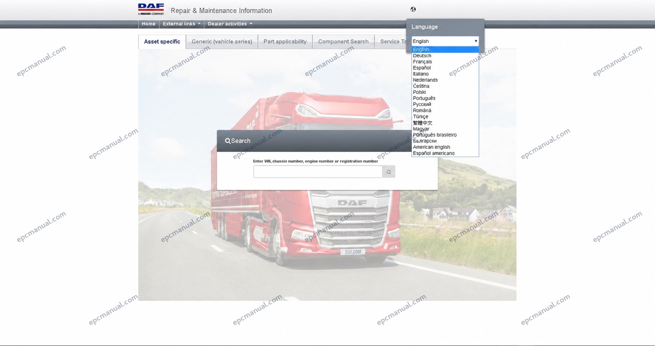
Task: Click the DAF logo in the header
Action: (x=151, y=9)
